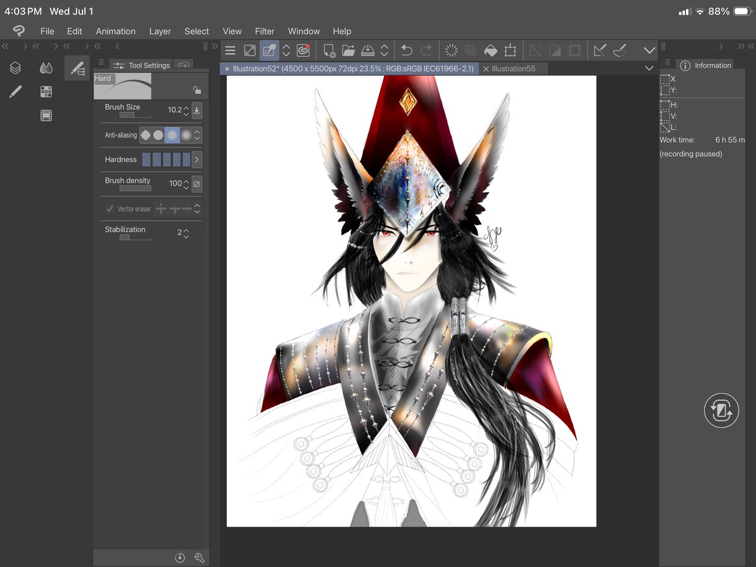
Task: Open Clip Studio spiral icon with red dot
Action: (x=302, y=50)
